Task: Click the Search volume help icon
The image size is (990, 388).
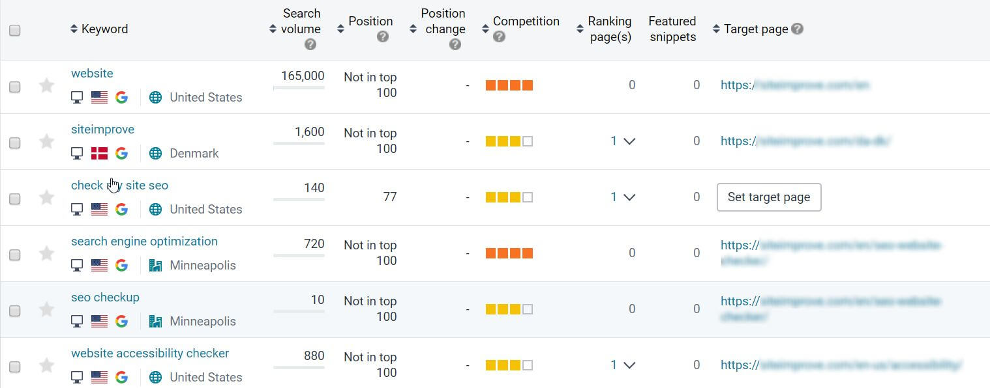Action: pos(310,44)
